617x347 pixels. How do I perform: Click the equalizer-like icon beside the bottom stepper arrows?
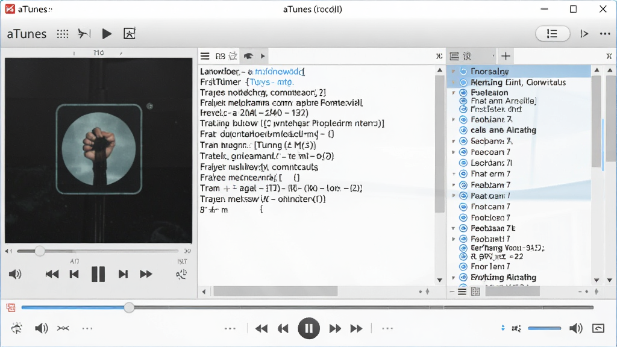coord(516,328)
